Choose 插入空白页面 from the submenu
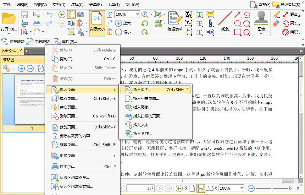The width and height of the screenshot is (305, 195). pyautogui.click(x=155, y=99)
